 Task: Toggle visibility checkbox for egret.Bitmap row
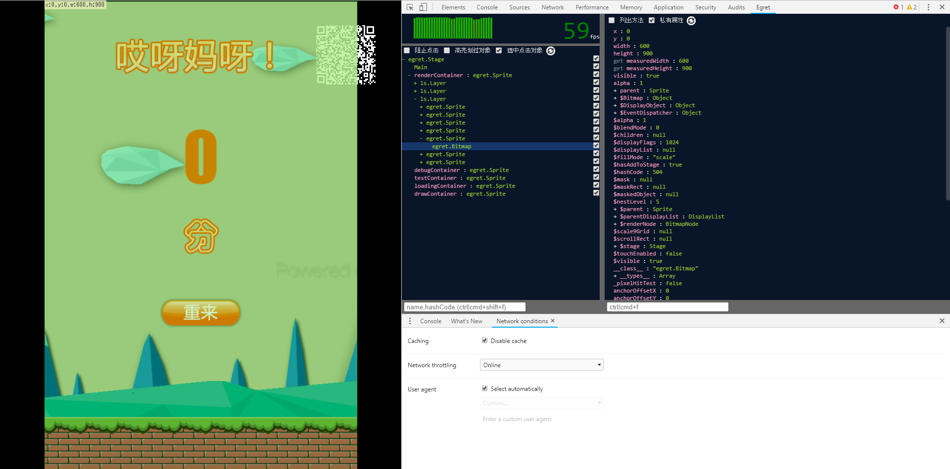point(596,145)
